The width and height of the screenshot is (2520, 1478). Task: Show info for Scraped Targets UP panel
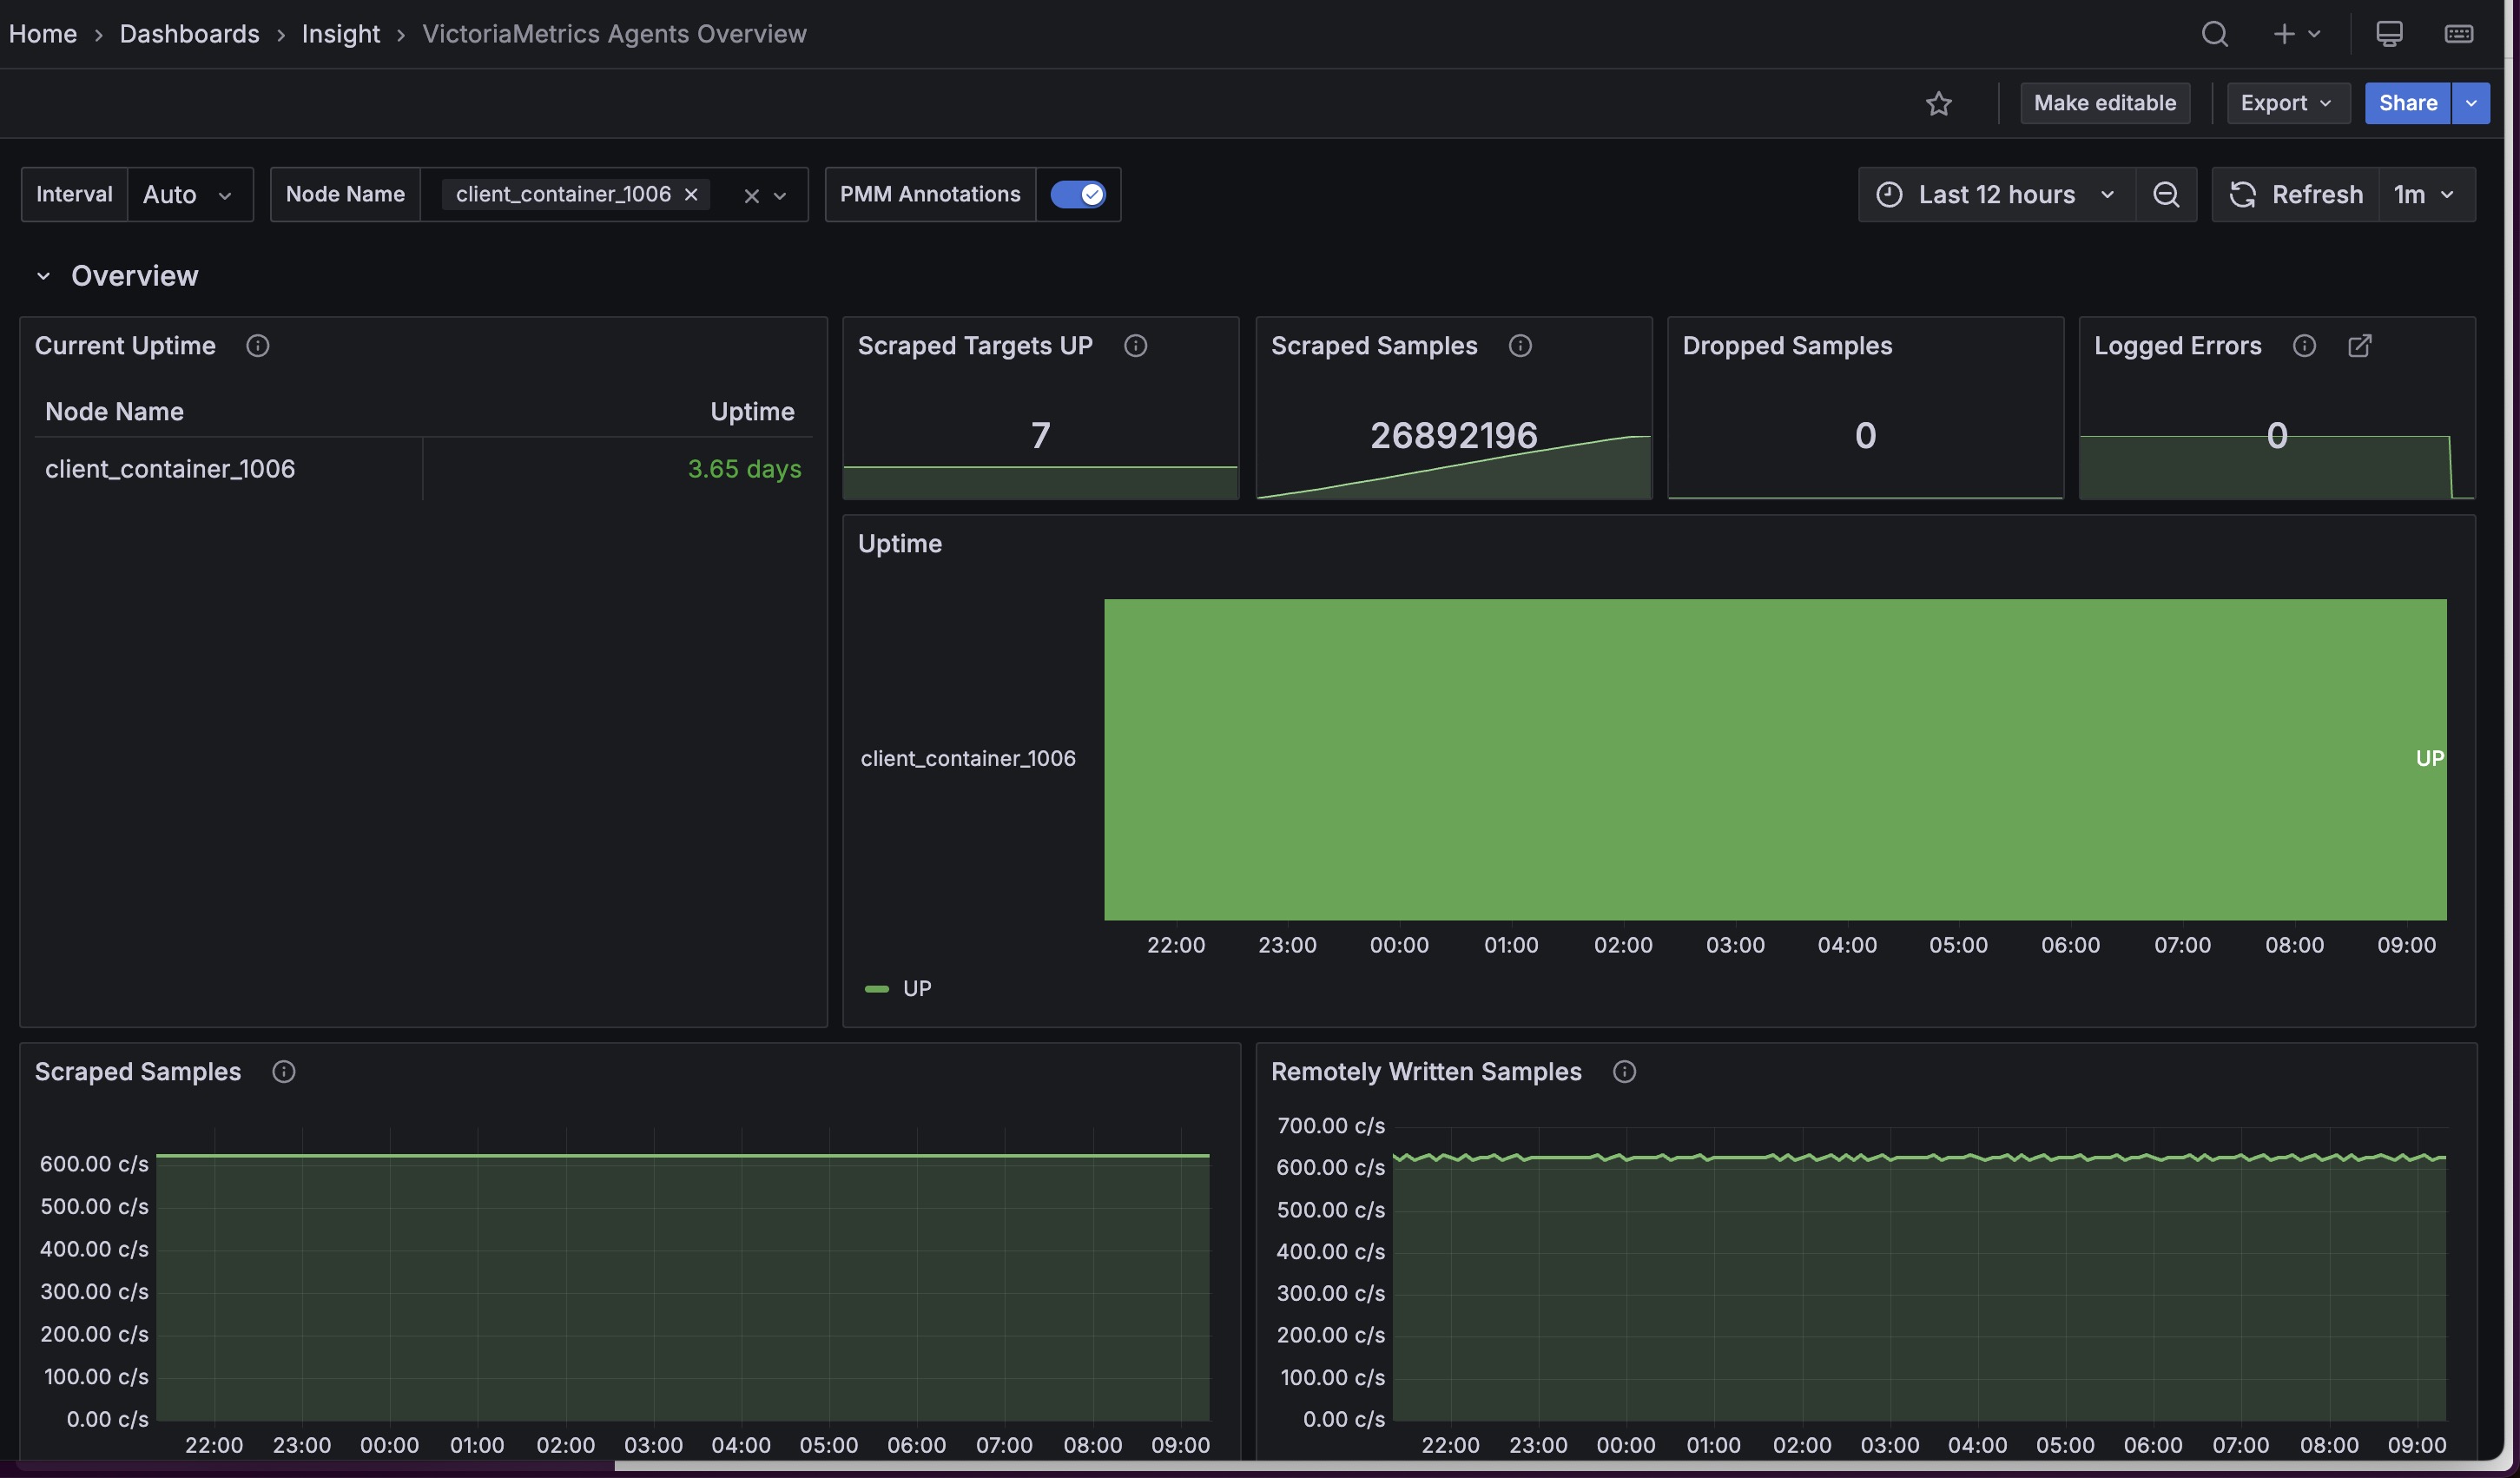click(x=1135, y=346)
